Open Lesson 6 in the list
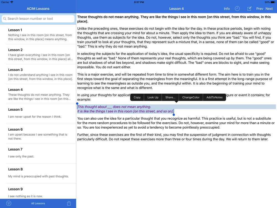Image resolution: width=277 pixels, height=208 pixels. tap(38, 134)
